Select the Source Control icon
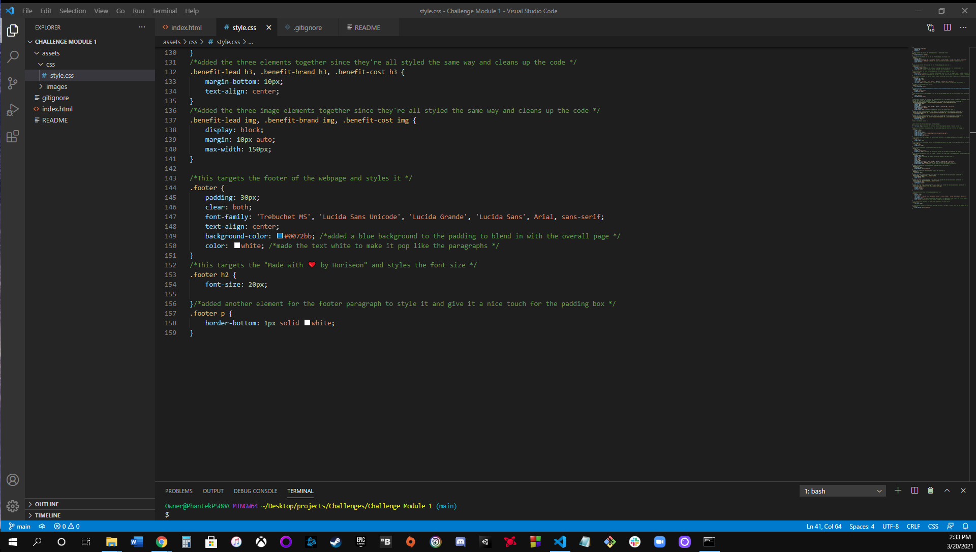Image resolution: width=976 pixels, height=552 pixels. [13, 83]
